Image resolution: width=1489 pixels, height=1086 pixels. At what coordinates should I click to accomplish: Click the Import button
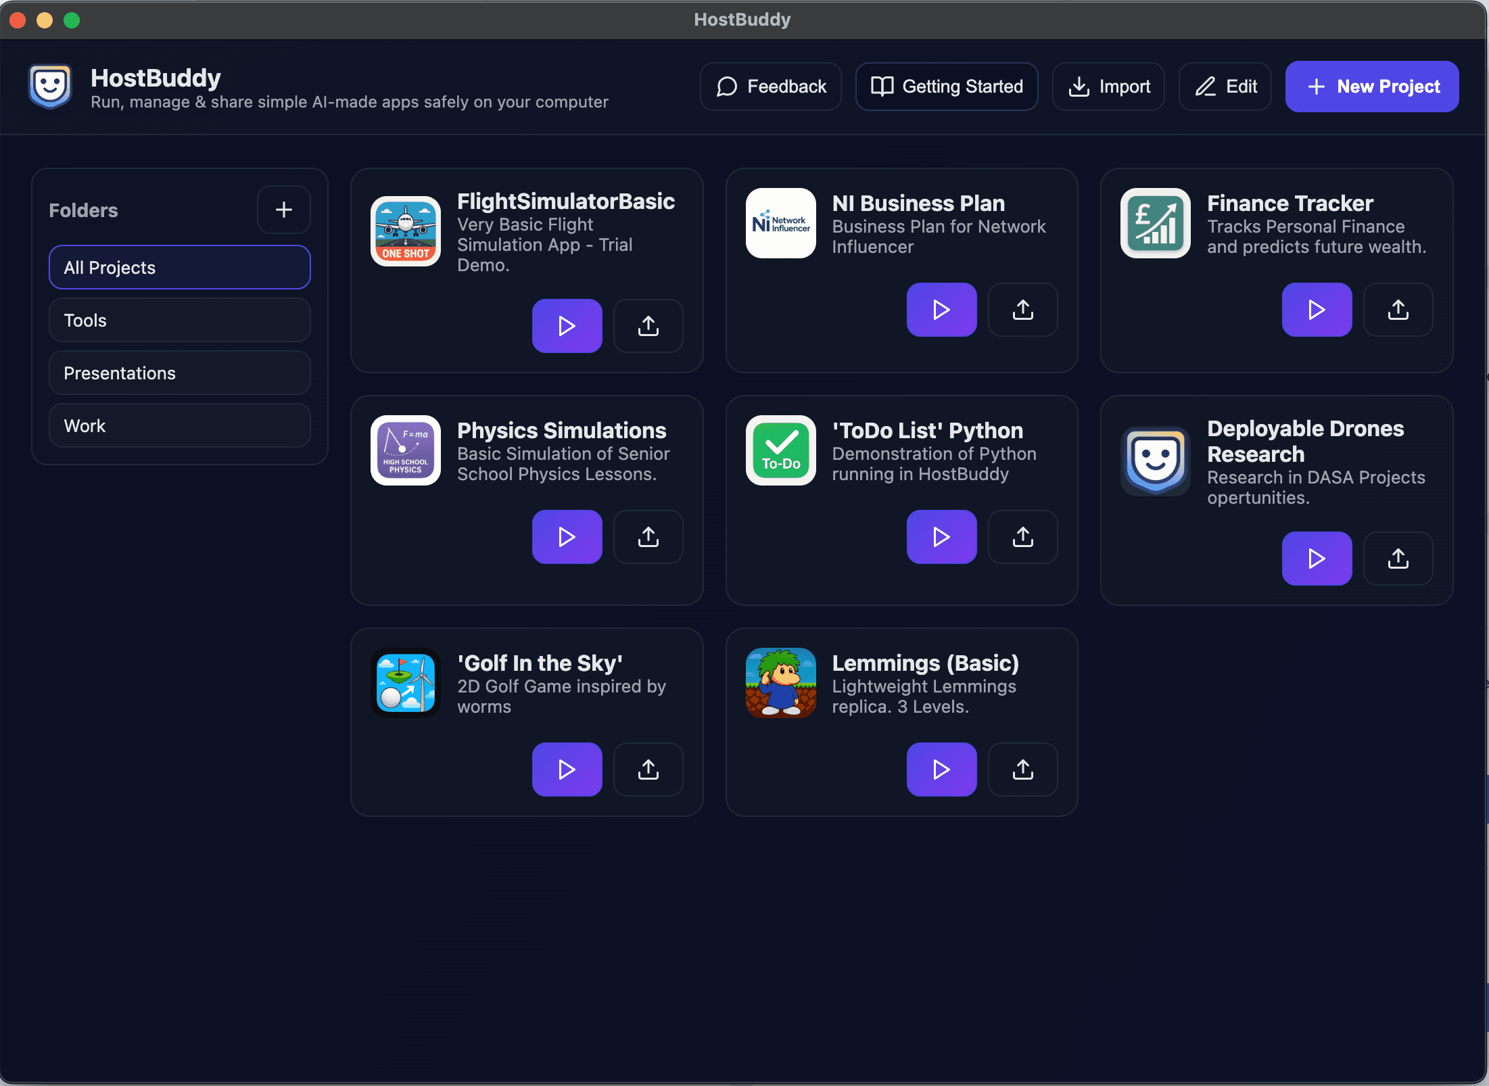pyautogui.click(x=1109, y=87)
